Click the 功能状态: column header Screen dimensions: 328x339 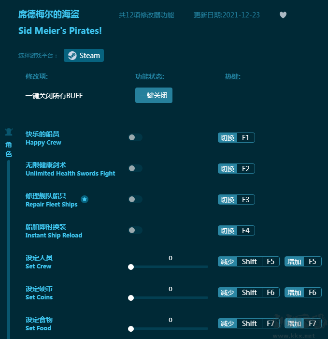point(150,76)
